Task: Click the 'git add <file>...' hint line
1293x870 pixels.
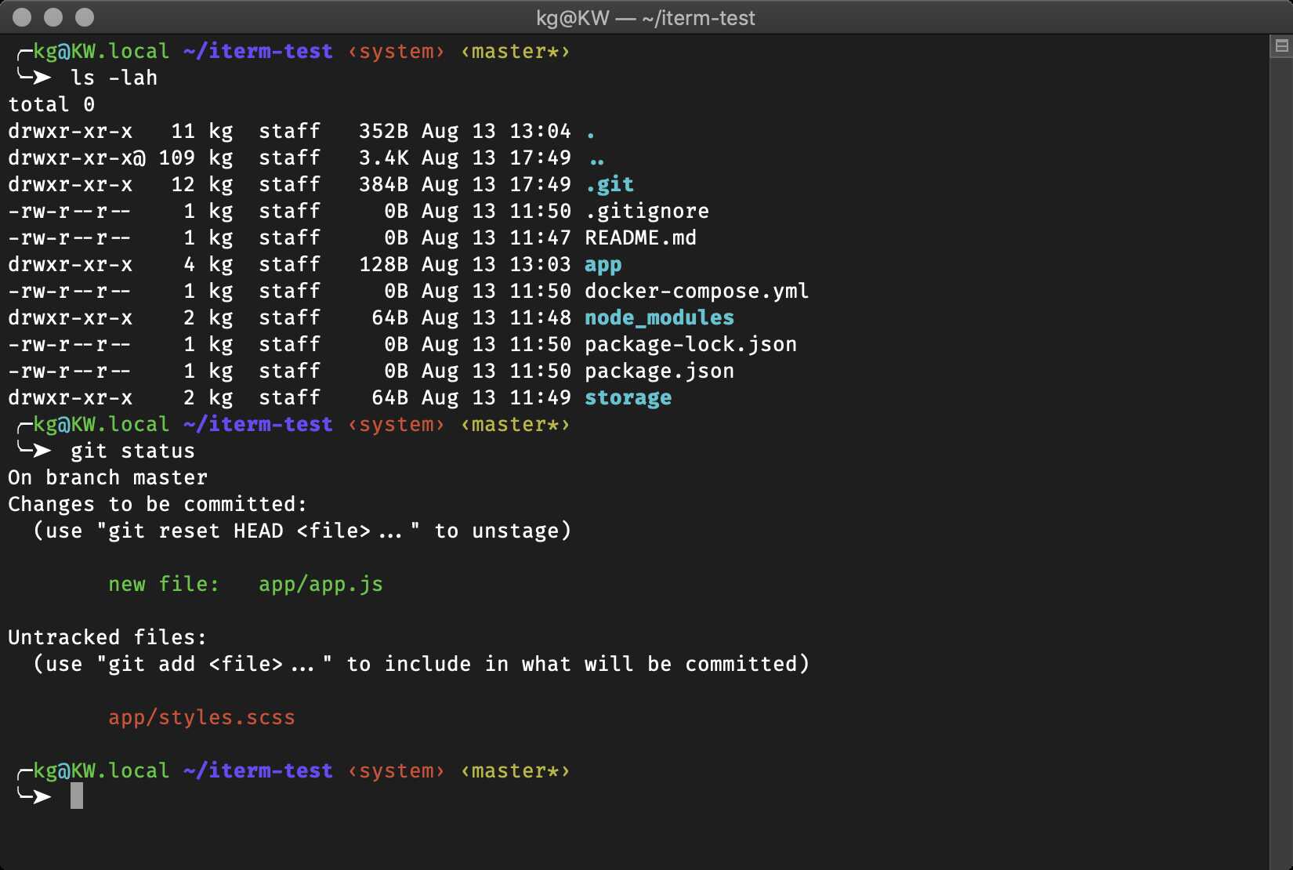Action: 422,665
